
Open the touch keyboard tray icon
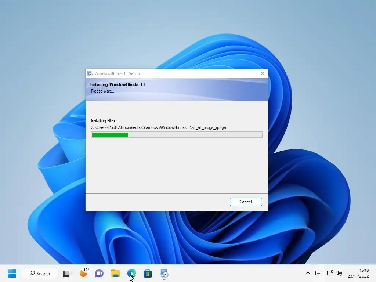318,273
